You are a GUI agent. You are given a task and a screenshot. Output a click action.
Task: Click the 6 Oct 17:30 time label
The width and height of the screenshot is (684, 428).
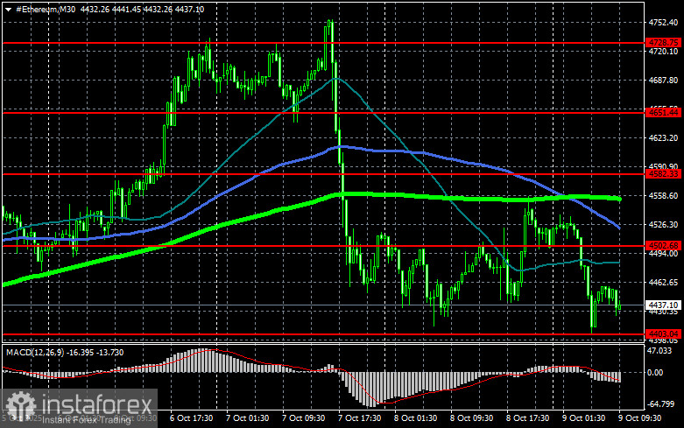click(x=191, y=418)
